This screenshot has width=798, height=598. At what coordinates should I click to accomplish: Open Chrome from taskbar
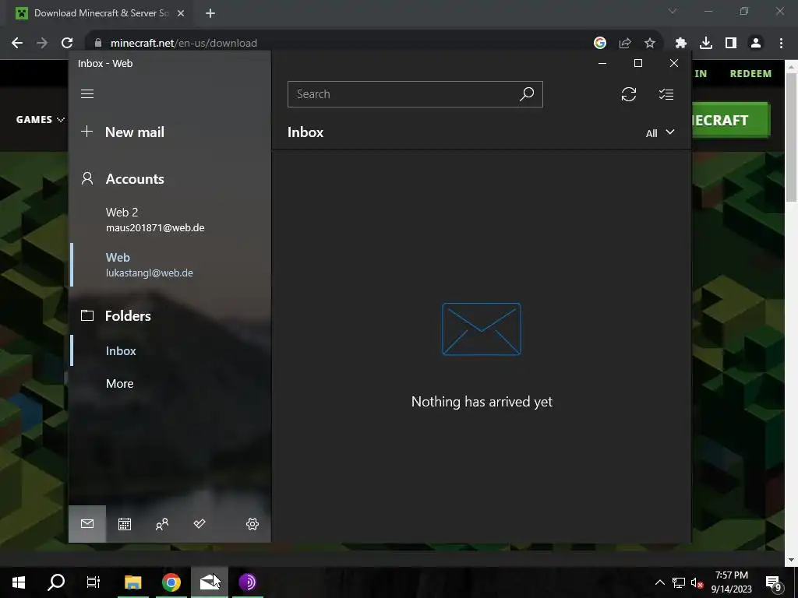[171, 582]
